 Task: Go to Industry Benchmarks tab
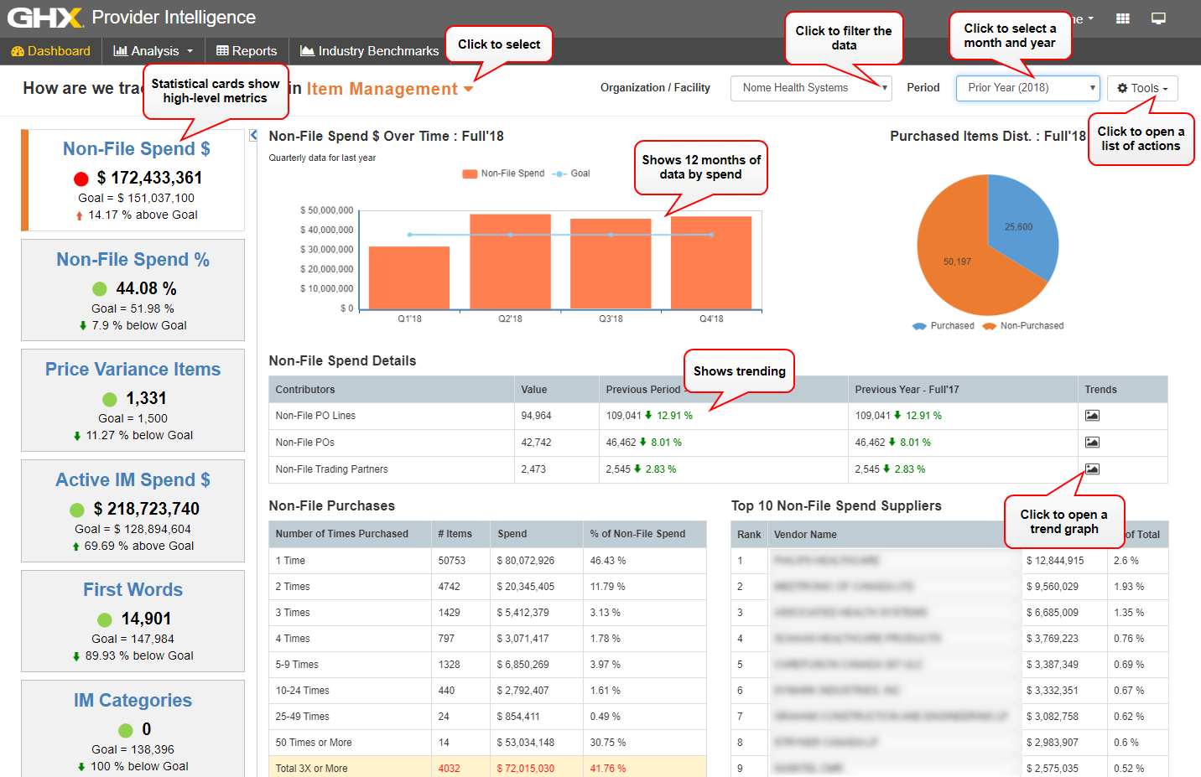point(370,51)
